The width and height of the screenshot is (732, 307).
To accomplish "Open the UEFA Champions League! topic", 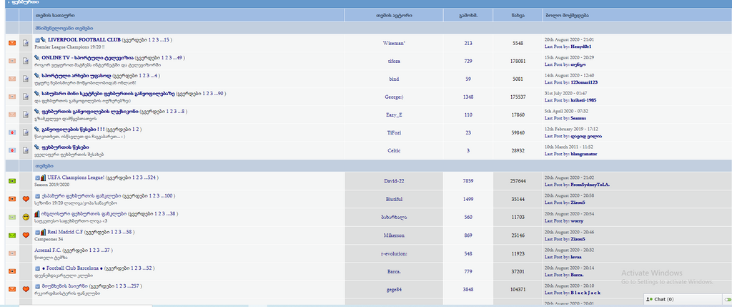I will [x=76, y=178].
